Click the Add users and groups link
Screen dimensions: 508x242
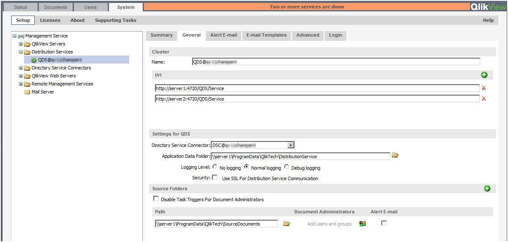(329, 224)
